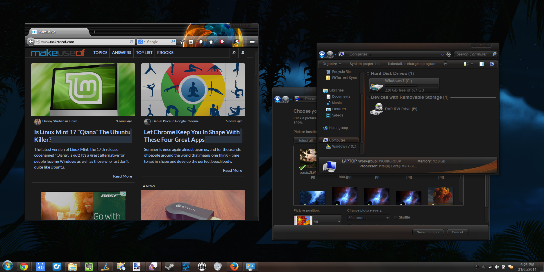
Task: Select Recycle Bin in navigation pane
Action: tap(338, 72)
